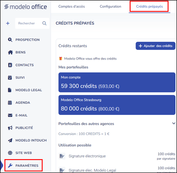Click the Signature électronique pen icon
Image resolution: width=177 pixels, height=173 pixels.
[62, 156]
